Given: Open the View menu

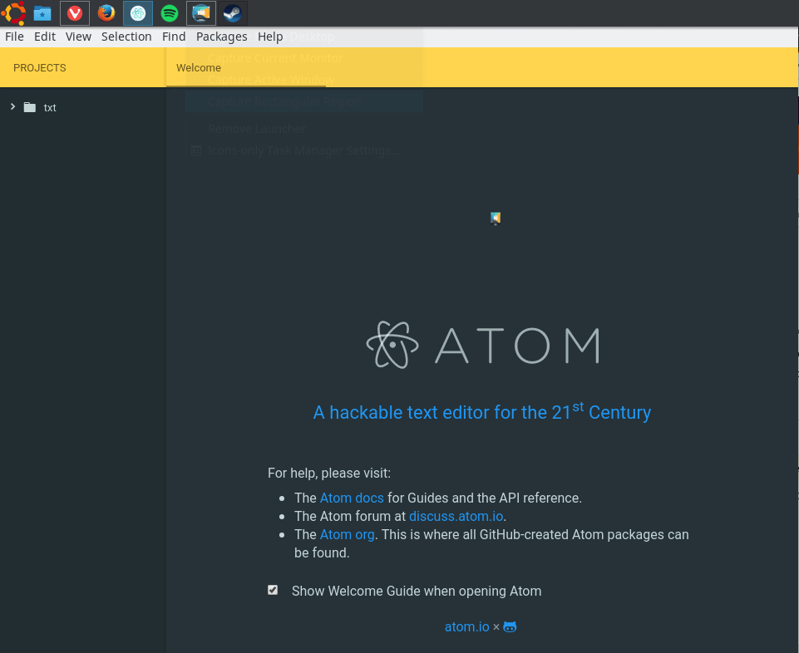Looking at the screenshot, I should pyautogui.click(x=78, y=37).
